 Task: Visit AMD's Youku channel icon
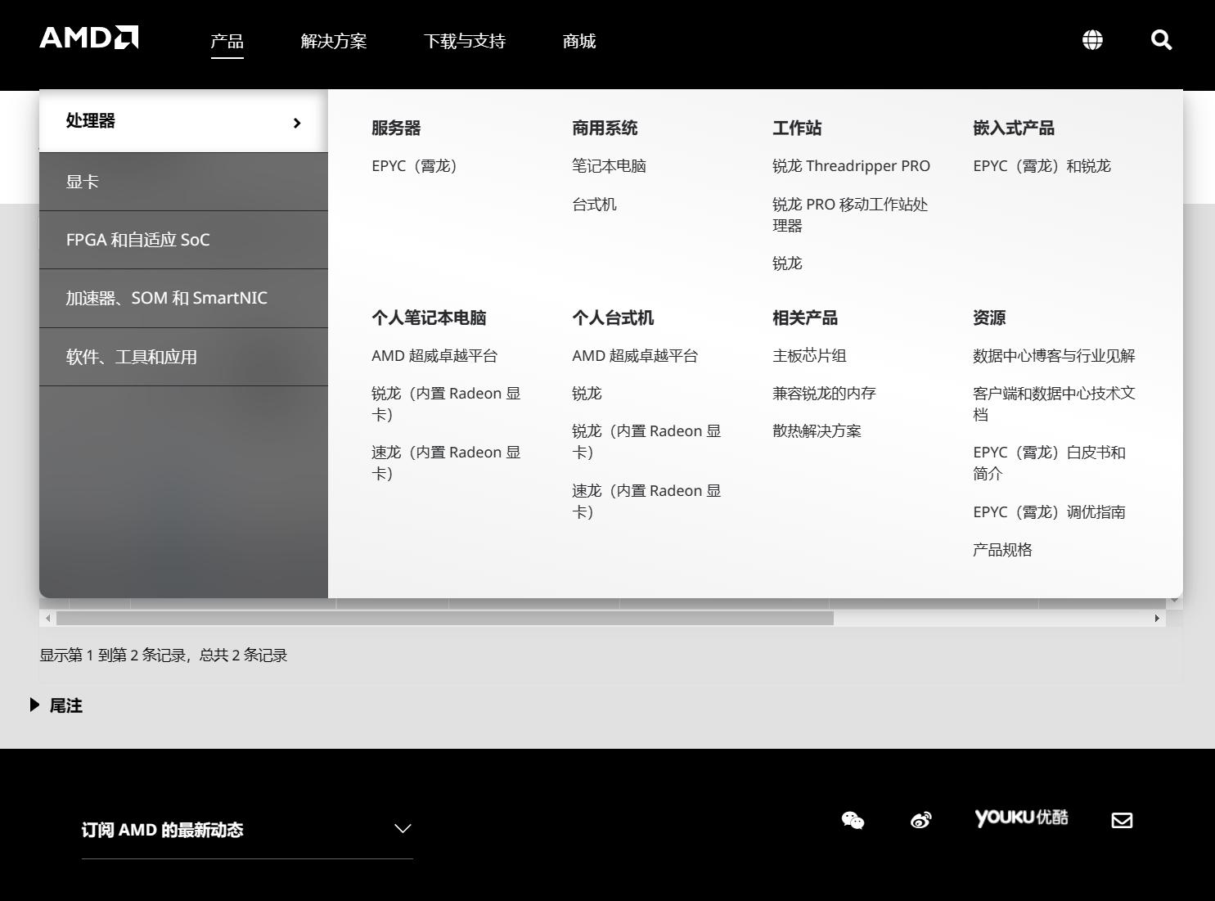pyautogui.click(x=1021, y=818)
